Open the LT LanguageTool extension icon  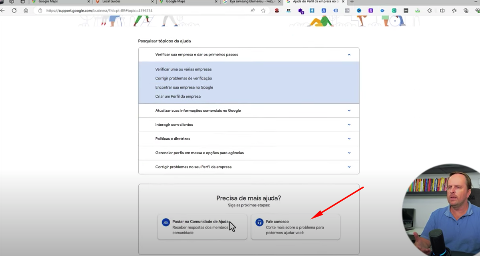pyautogui.click(x=288, y=10)
